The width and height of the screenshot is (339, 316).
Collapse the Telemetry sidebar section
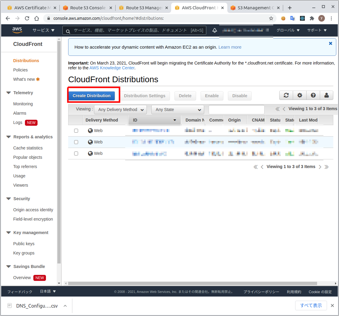(9, 93)
